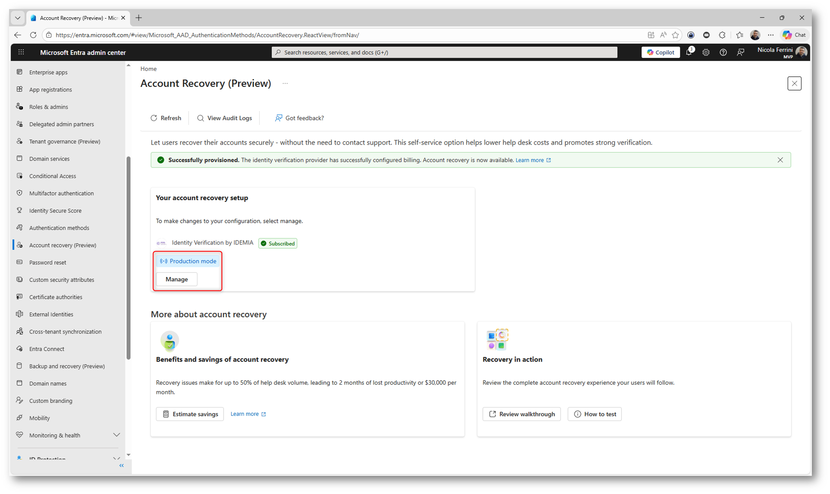
Task: Expand Monitoring & health section
Action: coord(116,435)
